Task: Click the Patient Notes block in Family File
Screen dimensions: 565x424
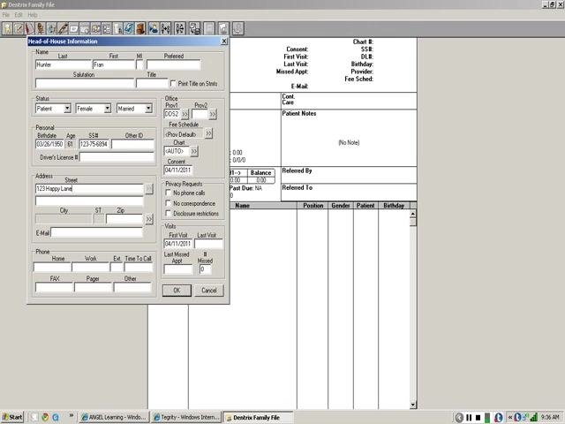Action: (349, 138)
